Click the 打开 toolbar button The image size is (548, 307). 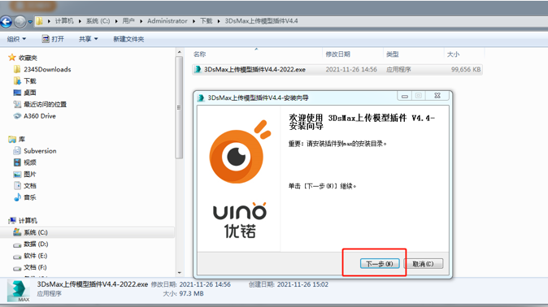coord(53,39)
